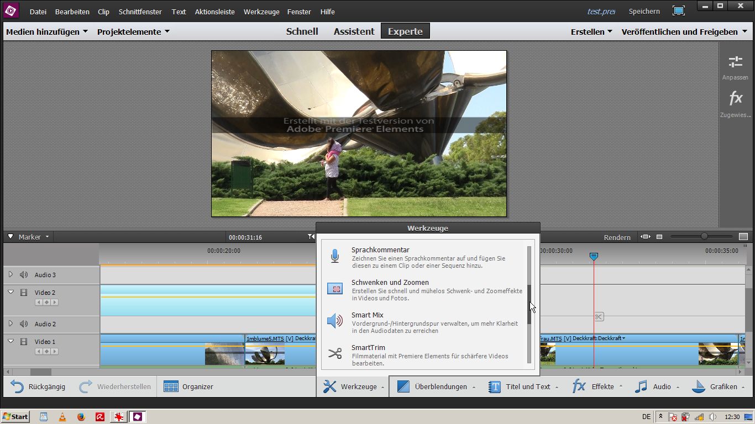This screenshot has width=755, height=424.
Task: Click the 1mblume5.MTS clip thumbnail
Action: pyautogui.click(x=265, y=354)
